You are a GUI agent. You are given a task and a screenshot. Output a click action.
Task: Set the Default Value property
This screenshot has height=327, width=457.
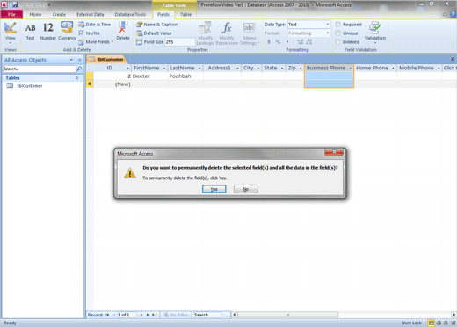pyautogui.click(x=154, y=33)
